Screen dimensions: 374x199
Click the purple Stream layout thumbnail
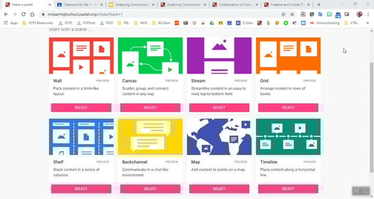tap(219, 55)
